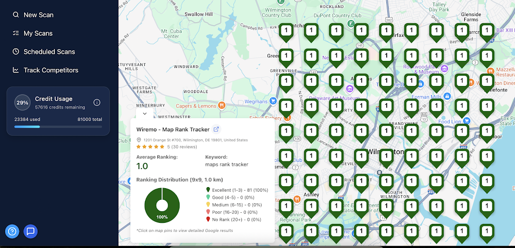
Task: Open New Scan from the sidebar
Action: [x=38, y=15]
